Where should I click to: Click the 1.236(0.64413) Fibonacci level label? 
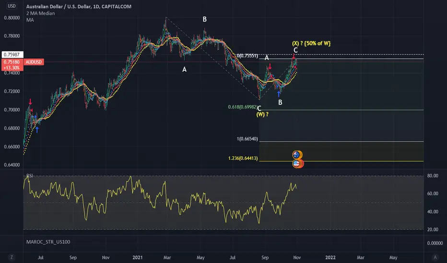(243, 158)
